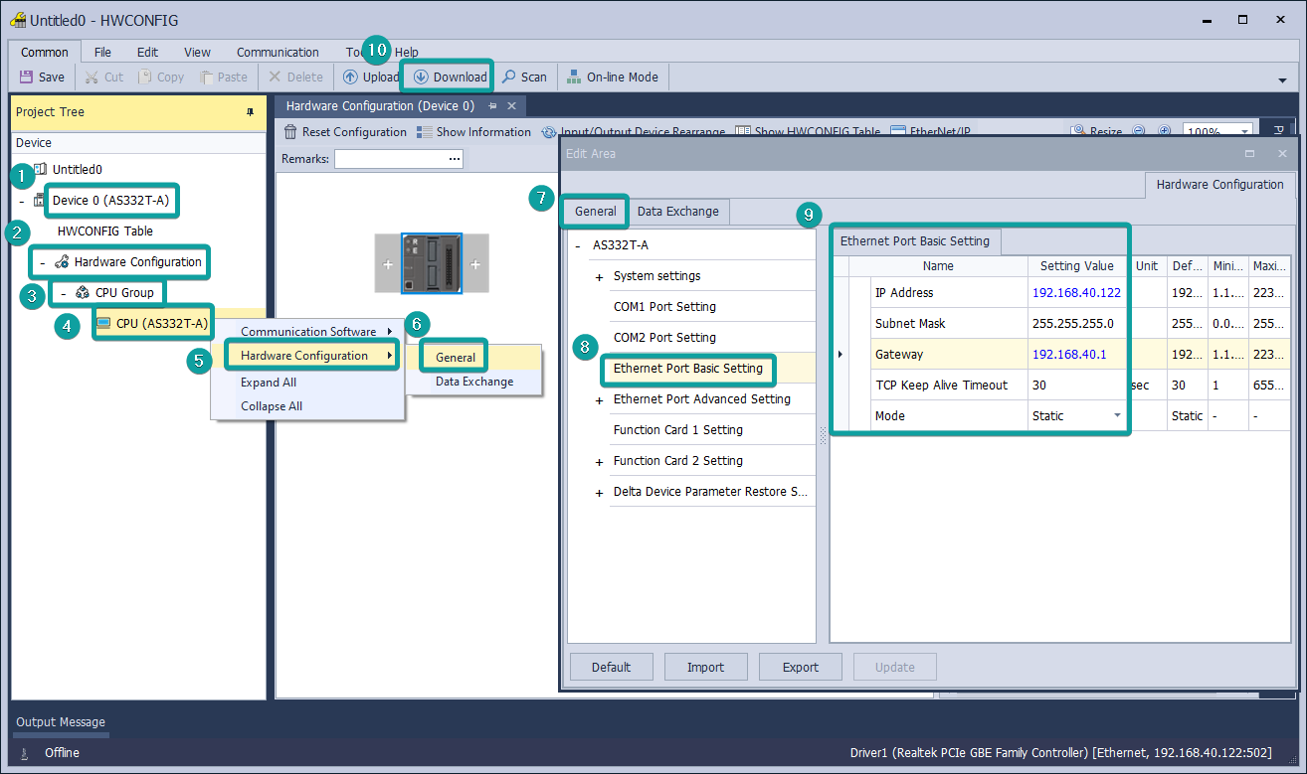Open the Mode dropdown set to Static

coord(1117,416)
